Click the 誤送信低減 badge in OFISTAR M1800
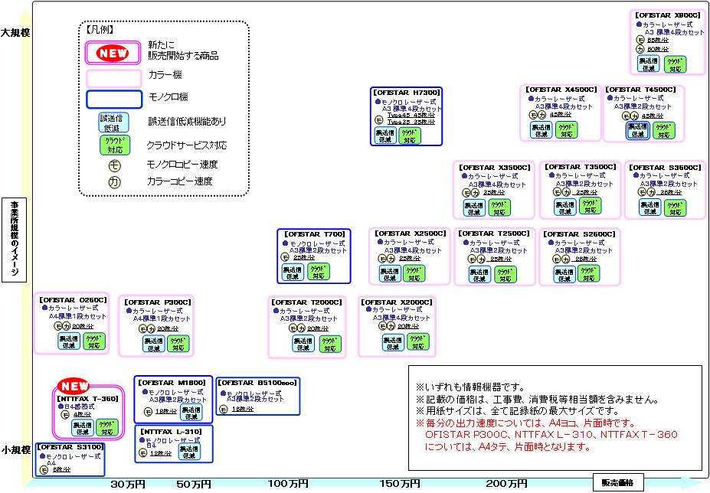The width and height of the screenshot is (710, 493). coord(191,413)
